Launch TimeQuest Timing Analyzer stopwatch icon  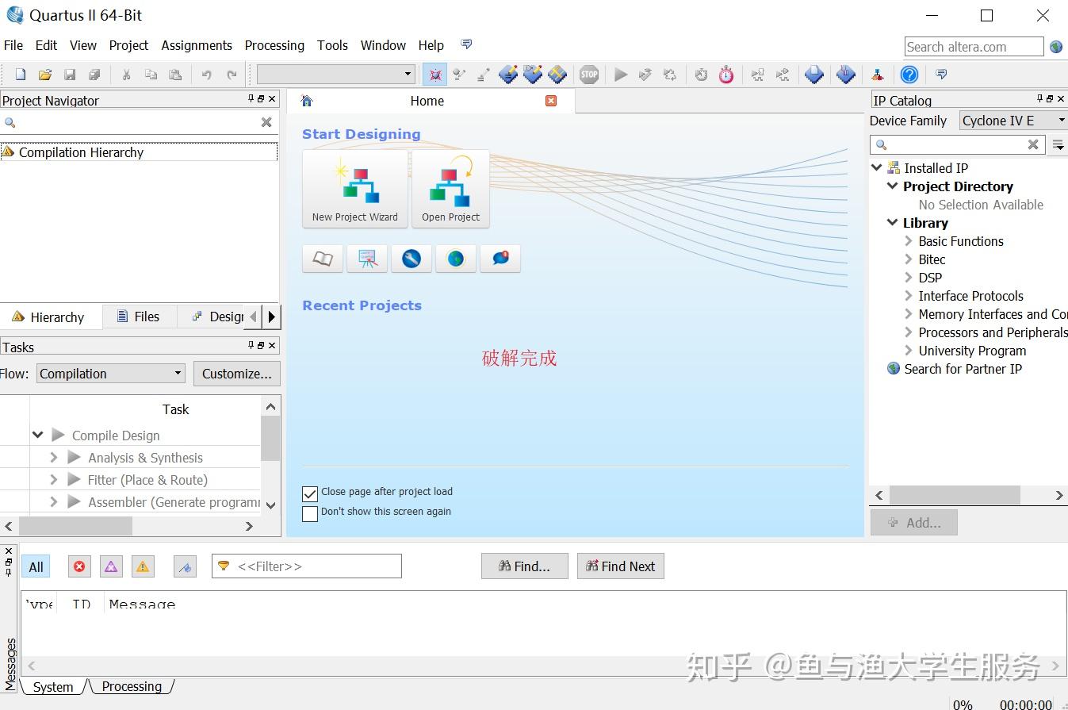point(726,74)
